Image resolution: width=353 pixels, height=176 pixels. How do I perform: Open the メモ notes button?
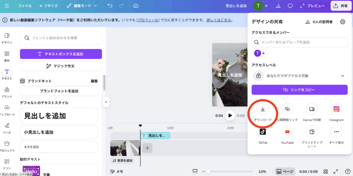click(117, 172)
